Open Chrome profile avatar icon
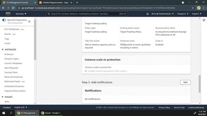Screen dimensions: 207x116 click(x=199, y=8)
